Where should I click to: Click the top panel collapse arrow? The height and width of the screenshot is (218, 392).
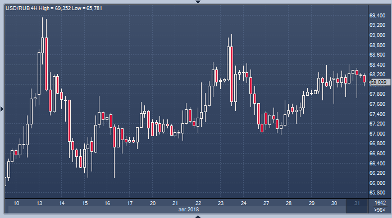[198, 2]
